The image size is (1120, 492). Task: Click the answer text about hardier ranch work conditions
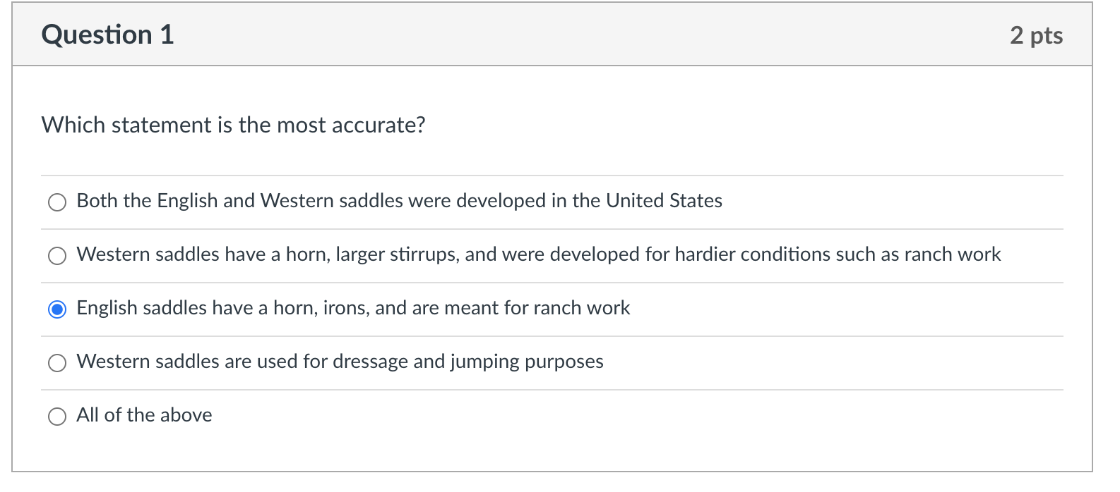[777, 254]
